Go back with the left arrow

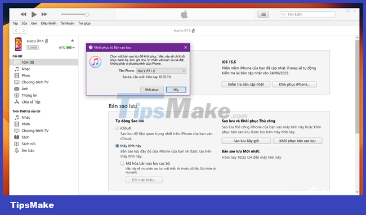click(16, 30)
